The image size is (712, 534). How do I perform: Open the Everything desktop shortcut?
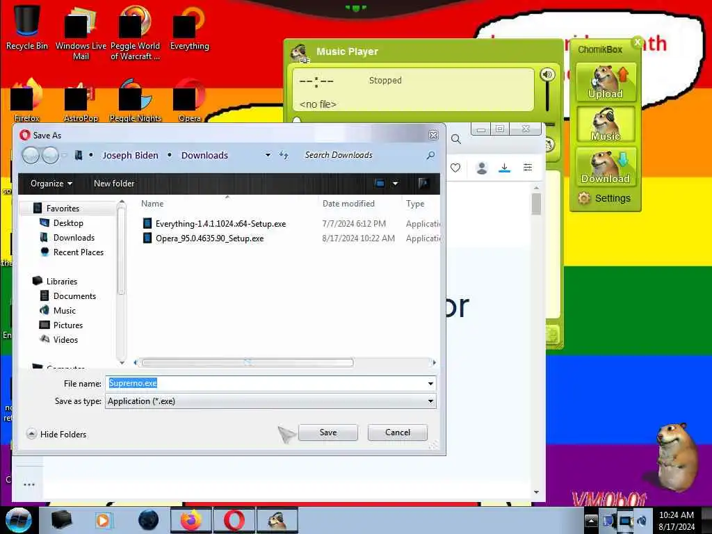[189, 27]
